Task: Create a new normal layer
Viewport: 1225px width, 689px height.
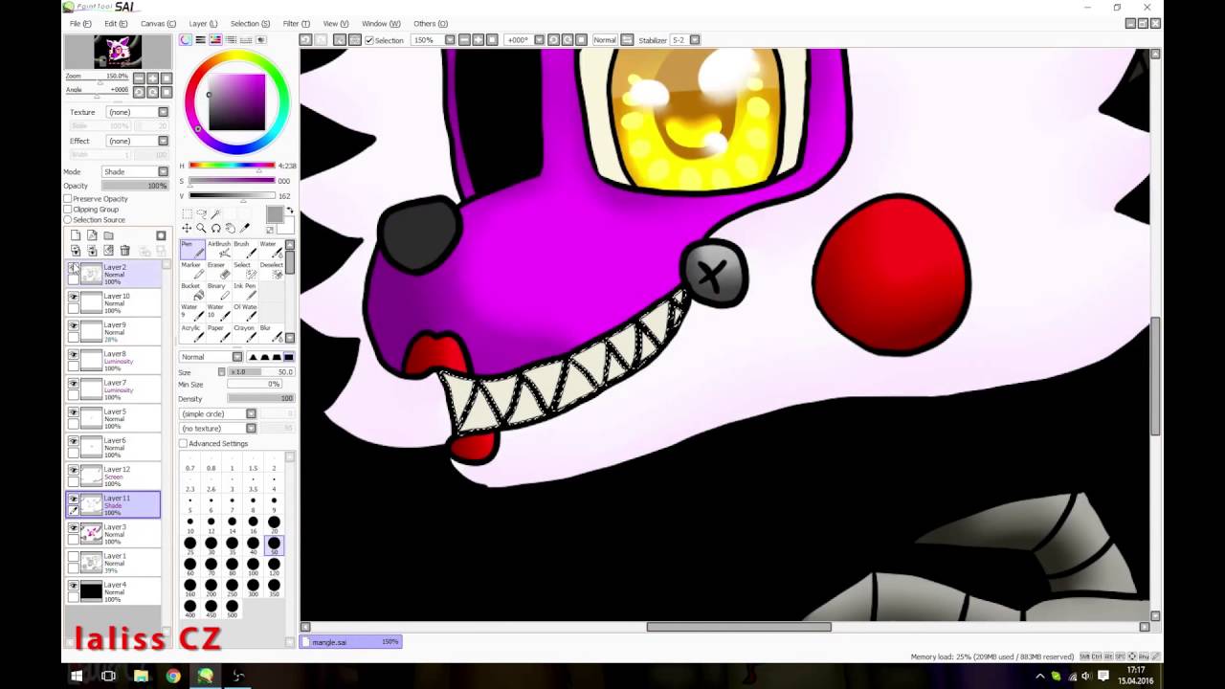Action: point(76,235)
